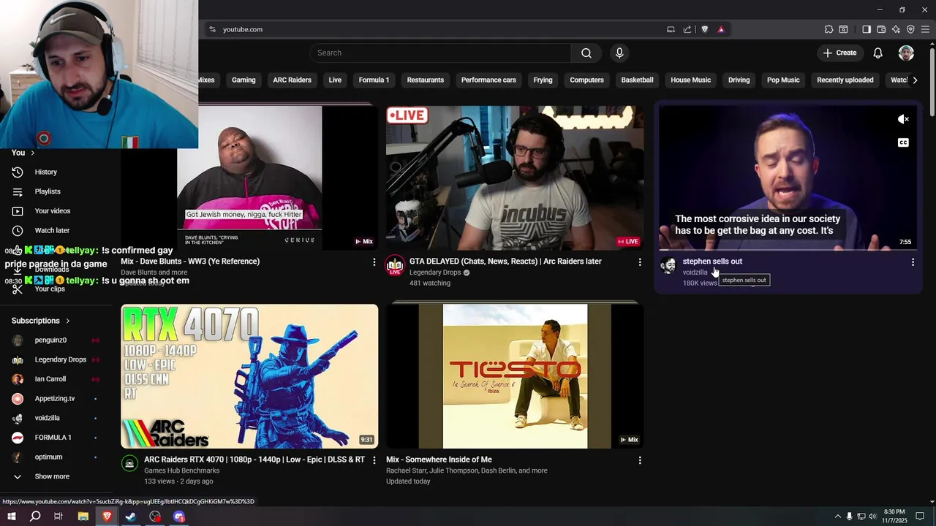Select the Performance cars chip
936x526 pixels.
tap(488, 80)
